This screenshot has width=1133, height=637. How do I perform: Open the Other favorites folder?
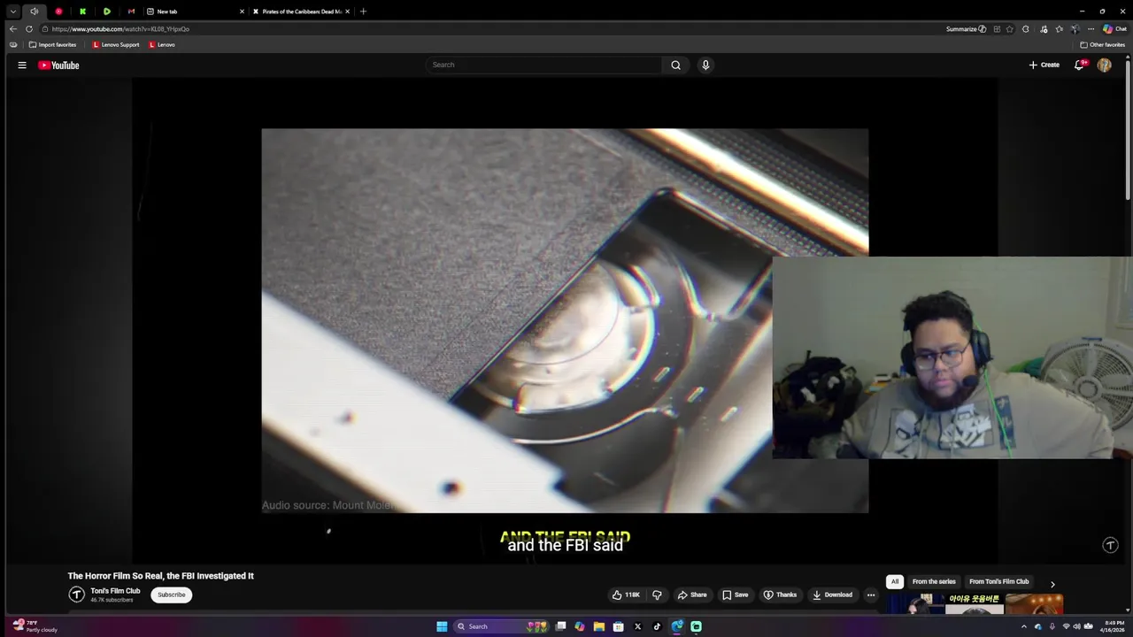(1102, 44)
